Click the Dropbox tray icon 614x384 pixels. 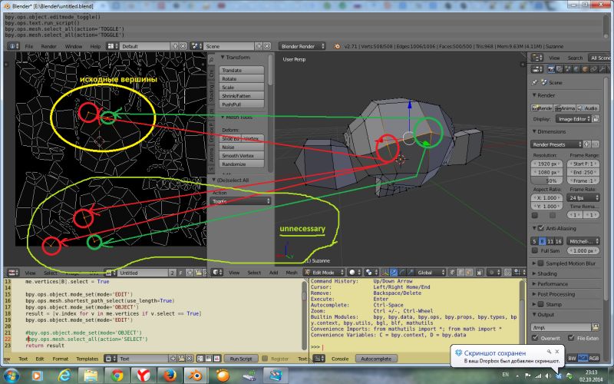tap(558, 375)
